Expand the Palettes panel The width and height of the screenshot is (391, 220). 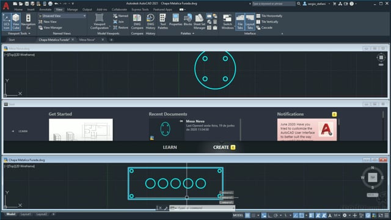[188, 34]
